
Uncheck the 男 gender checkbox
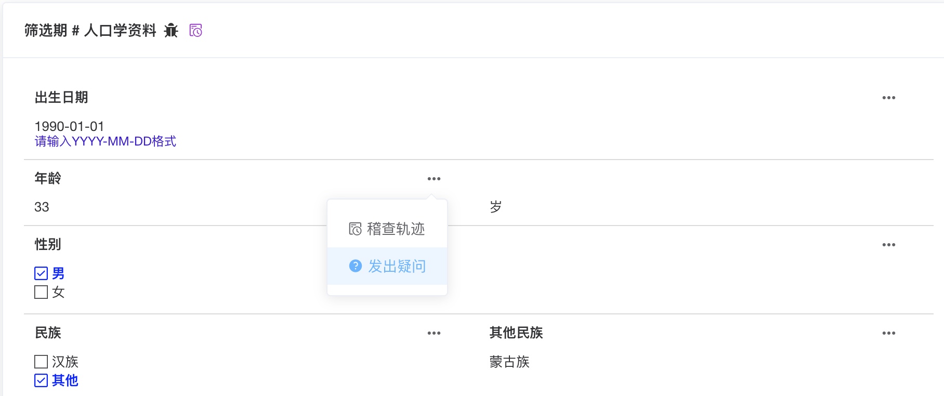[x=41, y=273]
